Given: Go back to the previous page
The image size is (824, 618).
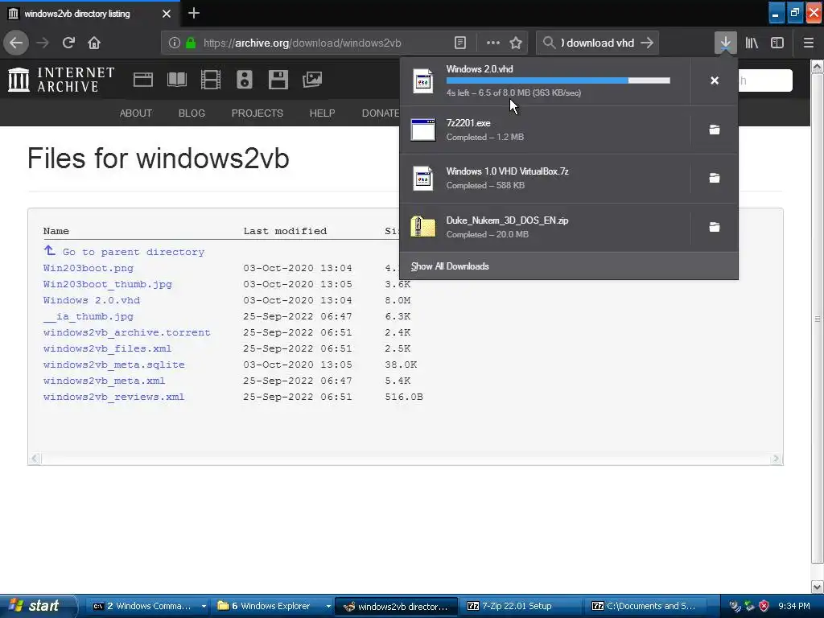Looking at the screenshot, I should click(16, 43).
